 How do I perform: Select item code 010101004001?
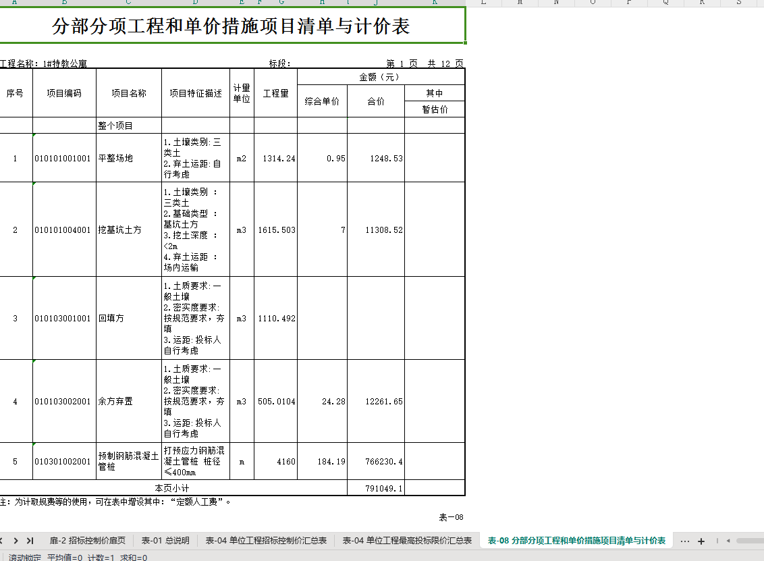click(64, 230)
